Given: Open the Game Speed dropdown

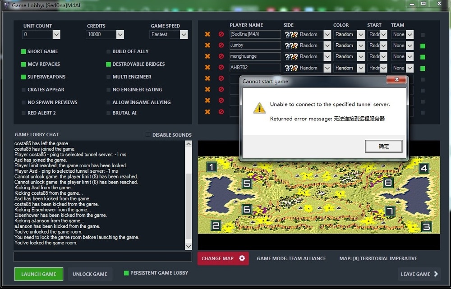Looking at the screenshot, I should click(184, 34).
